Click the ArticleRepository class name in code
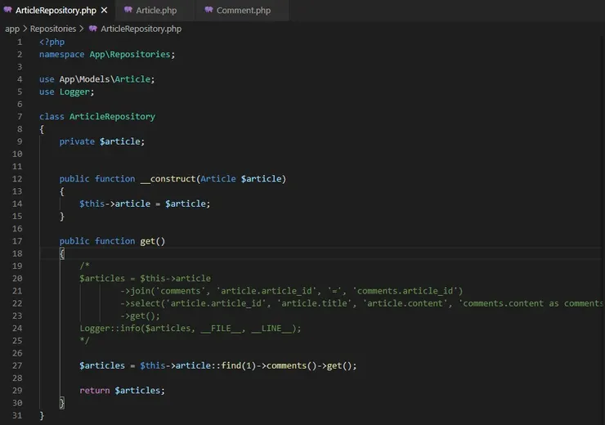 coord(112,116)
